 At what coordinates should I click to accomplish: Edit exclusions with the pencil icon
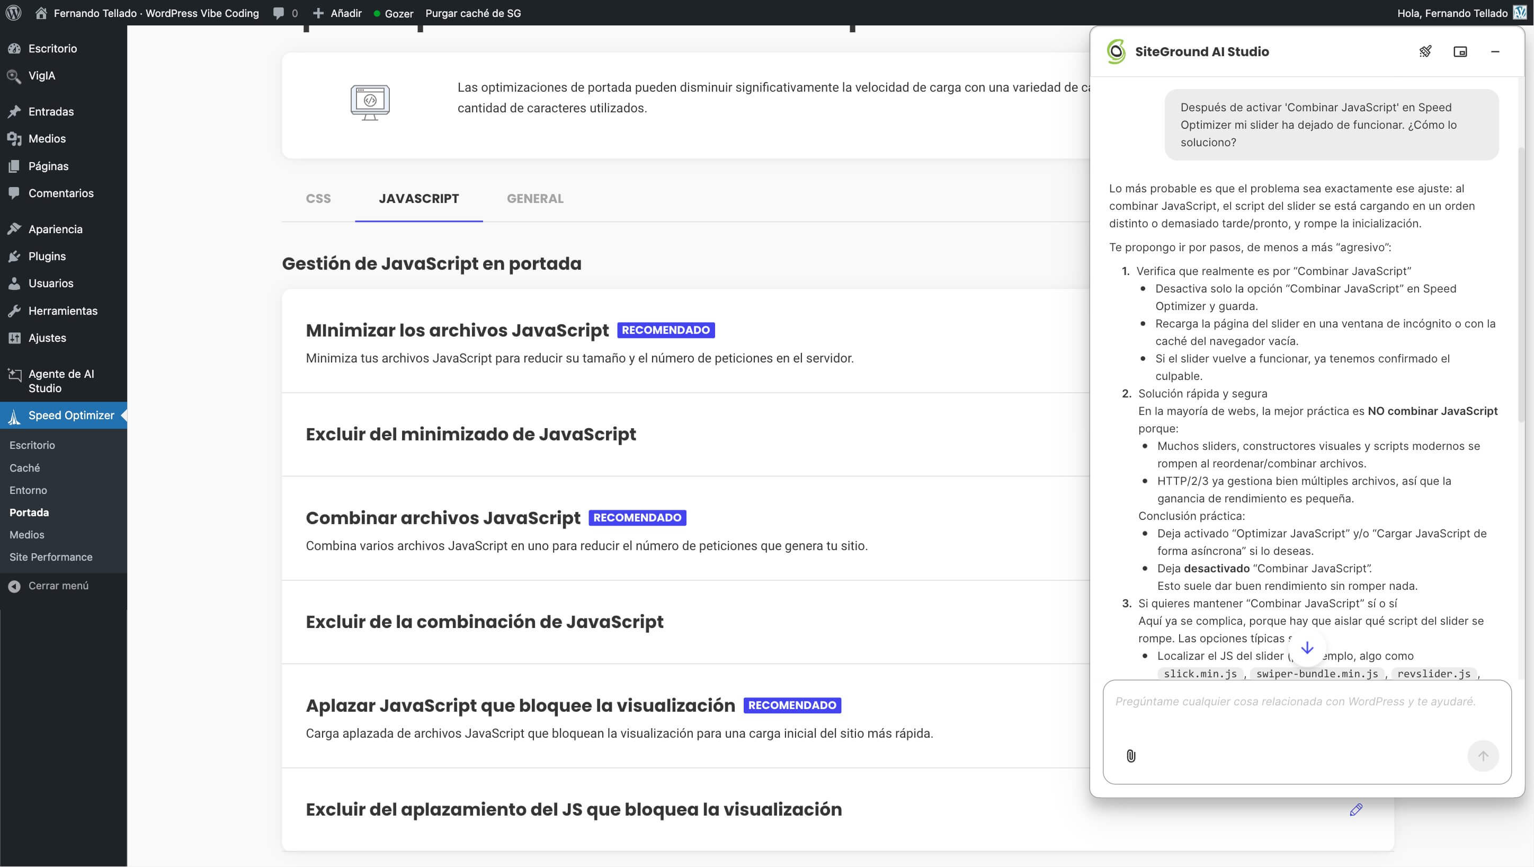[1356, 809]
